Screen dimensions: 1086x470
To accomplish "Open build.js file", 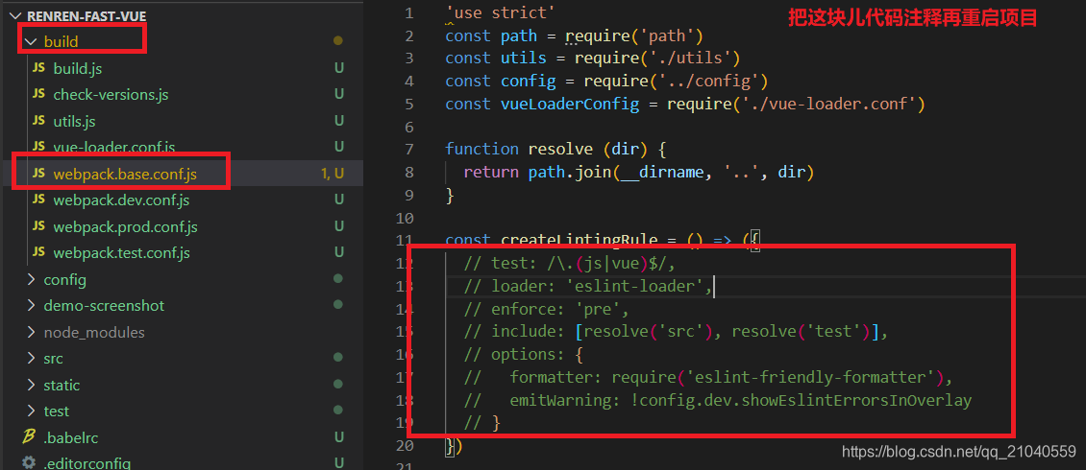I will coord(78,68).
